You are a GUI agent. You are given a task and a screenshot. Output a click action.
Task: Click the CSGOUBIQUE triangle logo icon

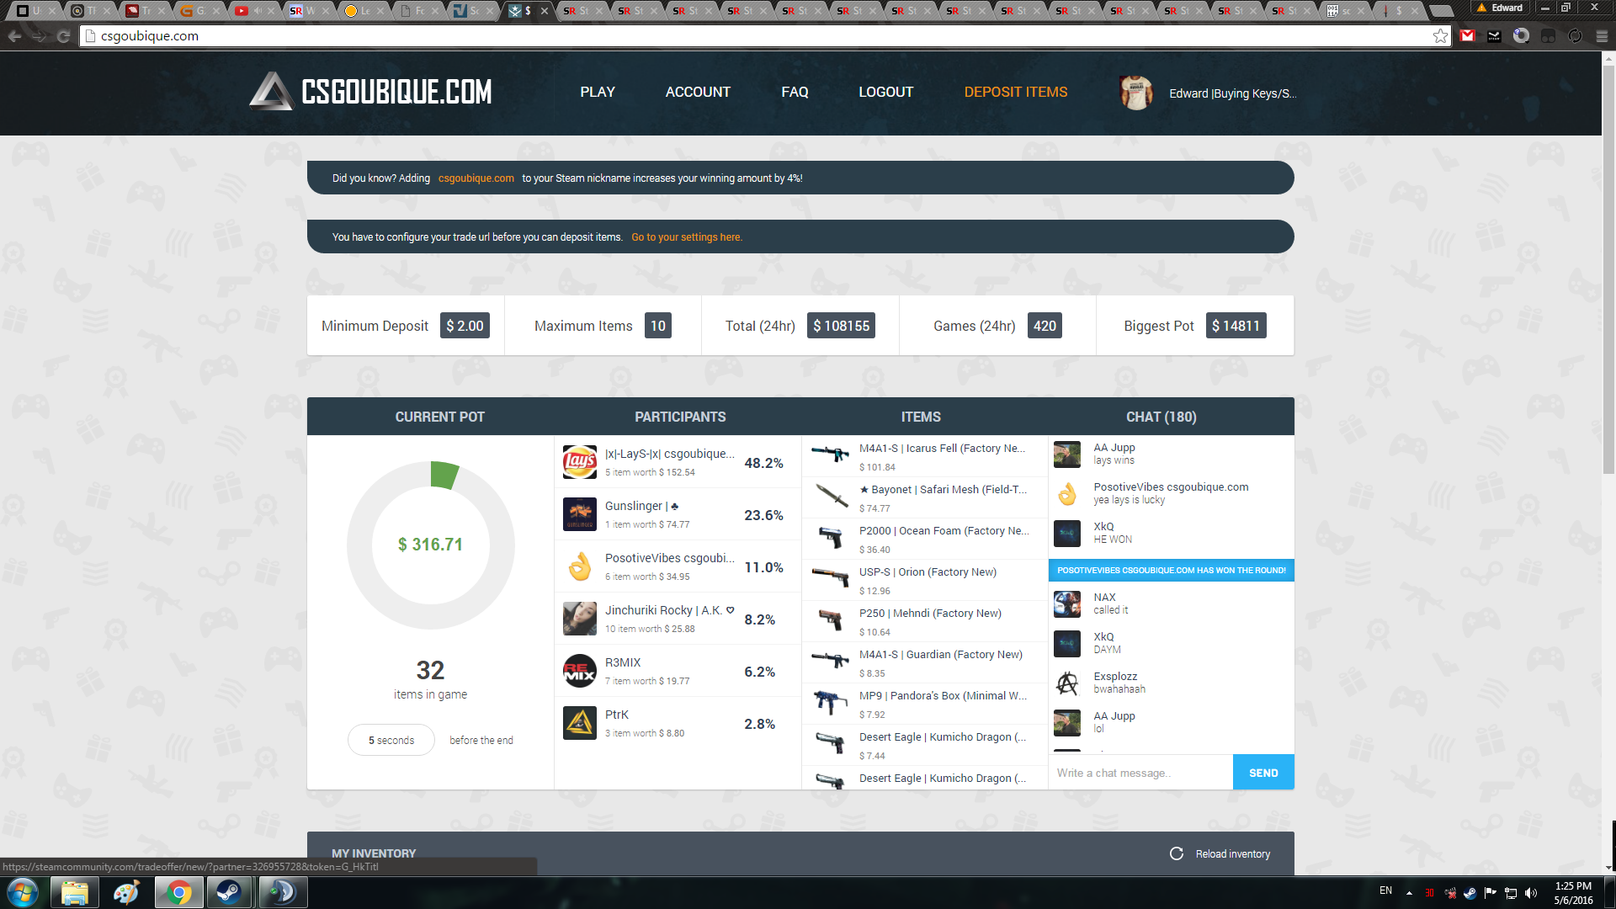pyautogui.click(x=271, y=92)
